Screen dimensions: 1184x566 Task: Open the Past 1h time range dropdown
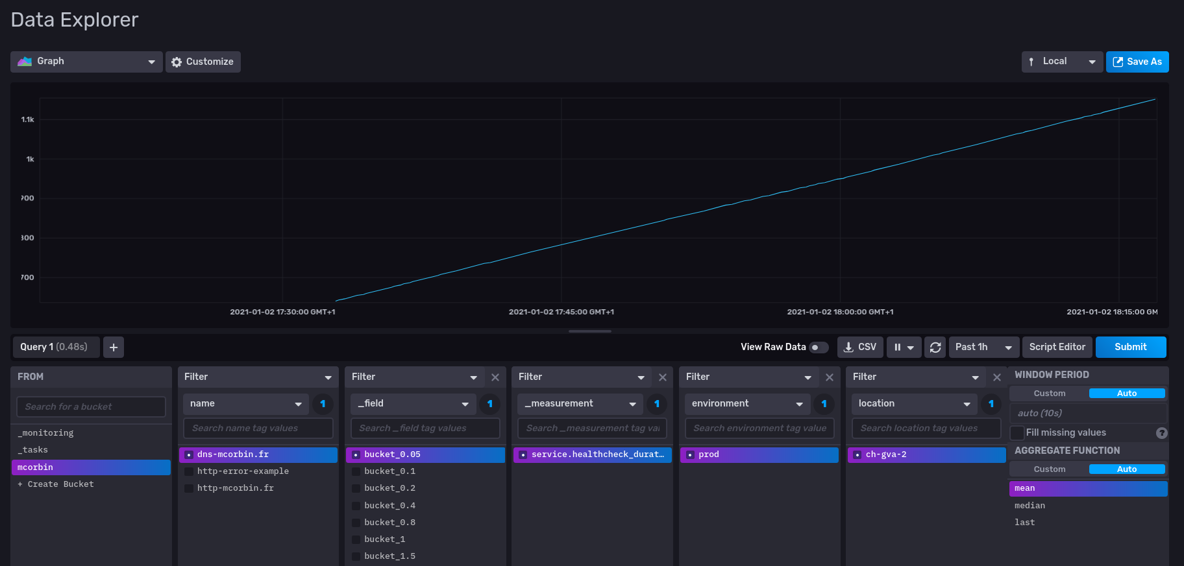pos(983,348)
